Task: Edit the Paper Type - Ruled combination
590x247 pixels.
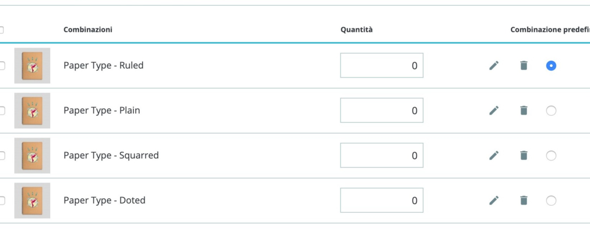Action: [x=494, y=65]
